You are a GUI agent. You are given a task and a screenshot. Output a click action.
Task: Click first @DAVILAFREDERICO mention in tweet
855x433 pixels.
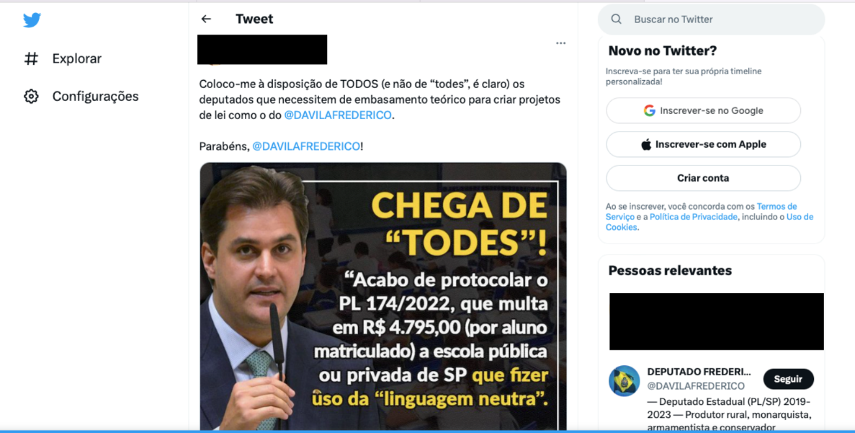[x=338, y=115]
